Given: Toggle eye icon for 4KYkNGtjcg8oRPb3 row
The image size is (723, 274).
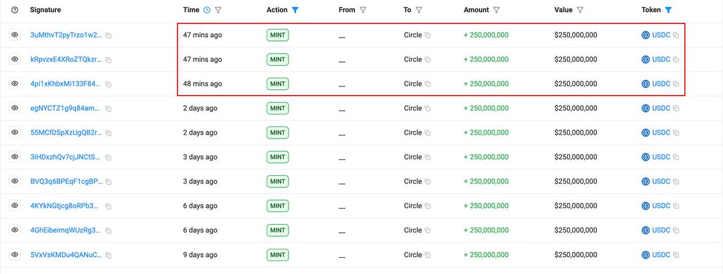Looking at the screenshot, I should (x=15, y=206).
